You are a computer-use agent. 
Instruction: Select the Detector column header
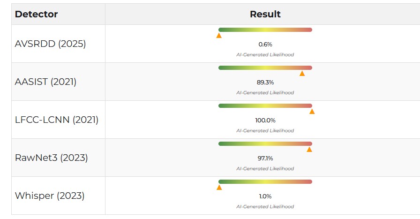36,14
